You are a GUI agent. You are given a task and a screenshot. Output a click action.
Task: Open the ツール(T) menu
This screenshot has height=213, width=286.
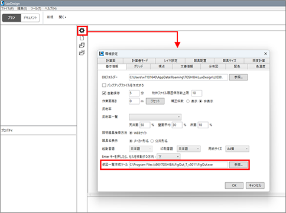(x=36, y=9)
